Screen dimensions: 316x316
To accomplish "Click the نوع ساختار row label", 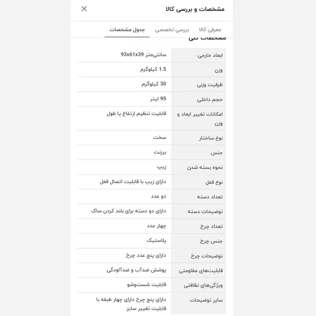I will click(211, 138).
